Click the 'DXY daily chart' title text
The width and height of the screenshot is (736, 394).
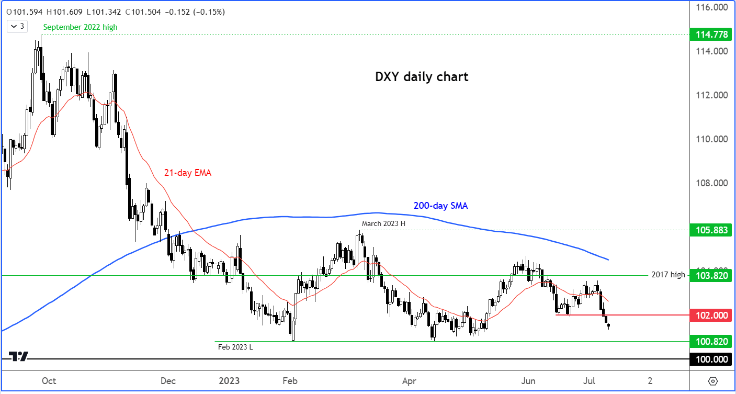click(x=422, y=77)
